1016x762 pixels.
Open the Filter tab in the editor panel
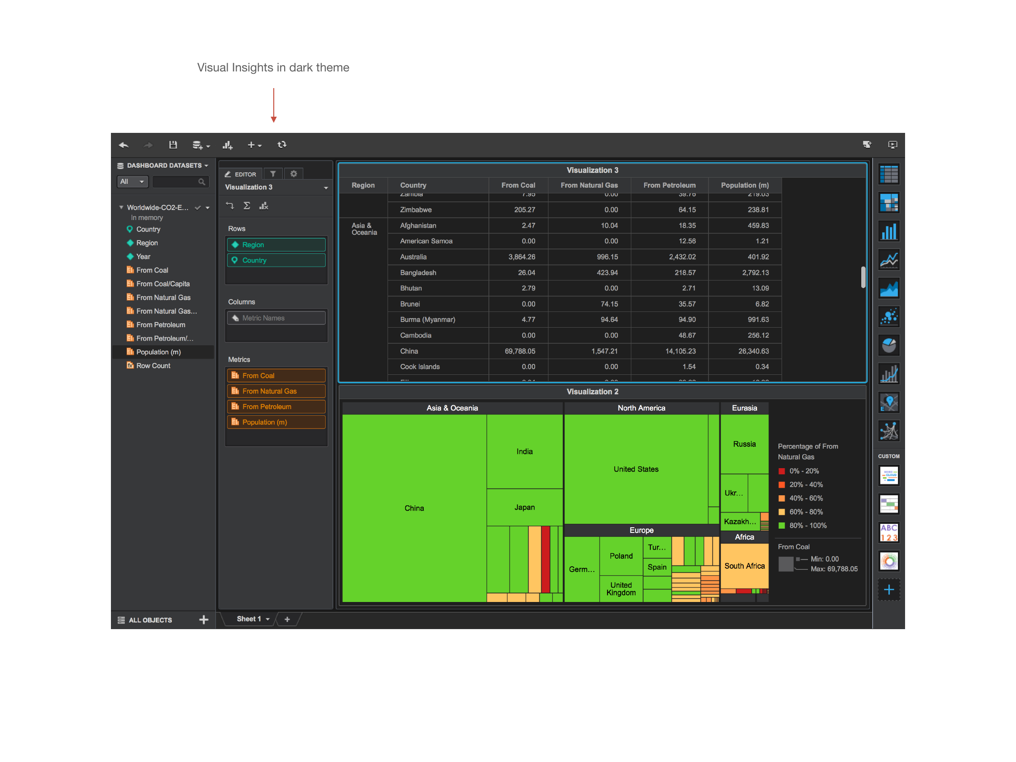click(x=273, y=174)
